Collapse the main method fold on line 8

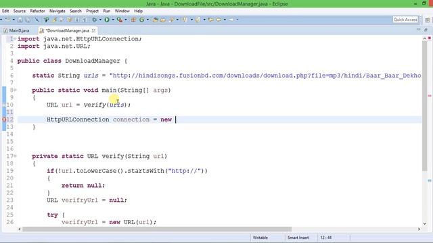tap(15, 90)
